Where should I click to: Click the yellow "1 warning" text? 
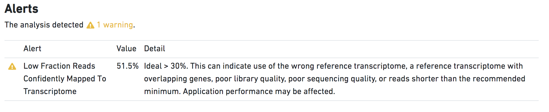tap(115, 25)
